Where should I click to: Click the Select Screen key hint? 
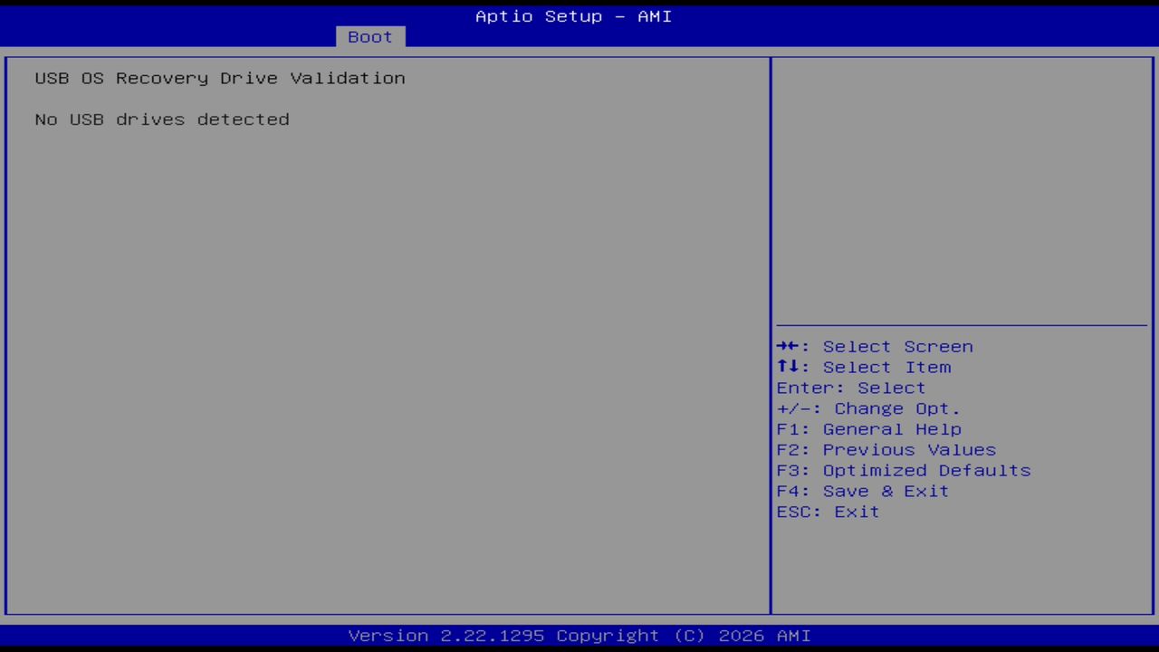(875, 347)
